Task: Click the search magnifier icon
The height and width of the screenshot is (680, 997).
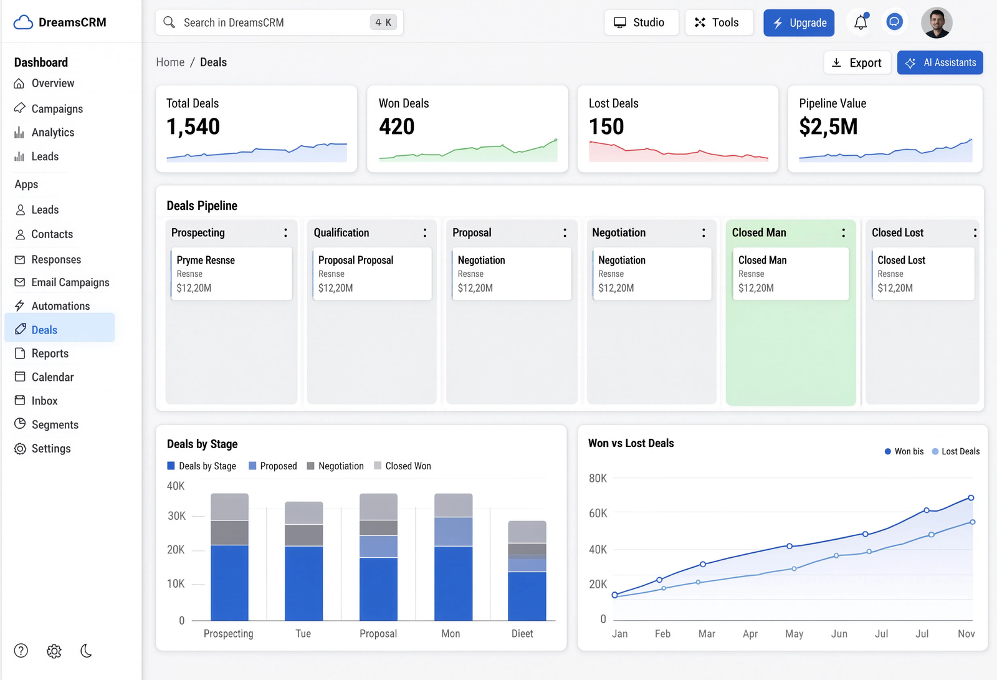Action: click(x=169, y=22)
